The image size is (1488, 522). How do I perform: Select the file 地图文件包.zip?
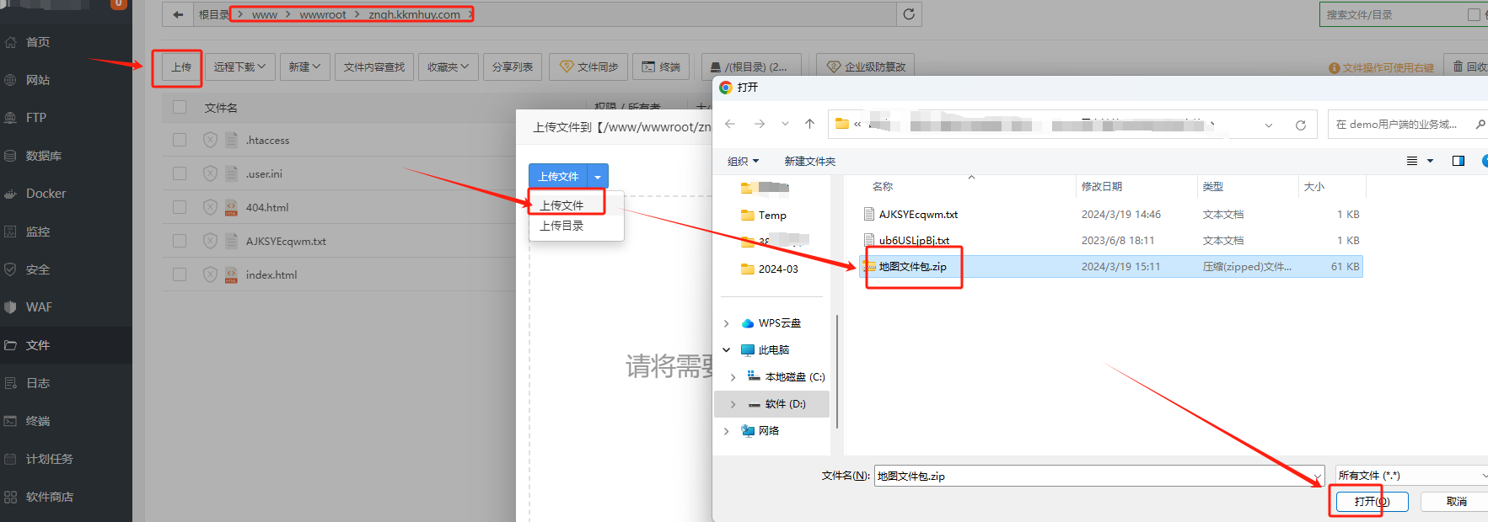click(1111, 266)
